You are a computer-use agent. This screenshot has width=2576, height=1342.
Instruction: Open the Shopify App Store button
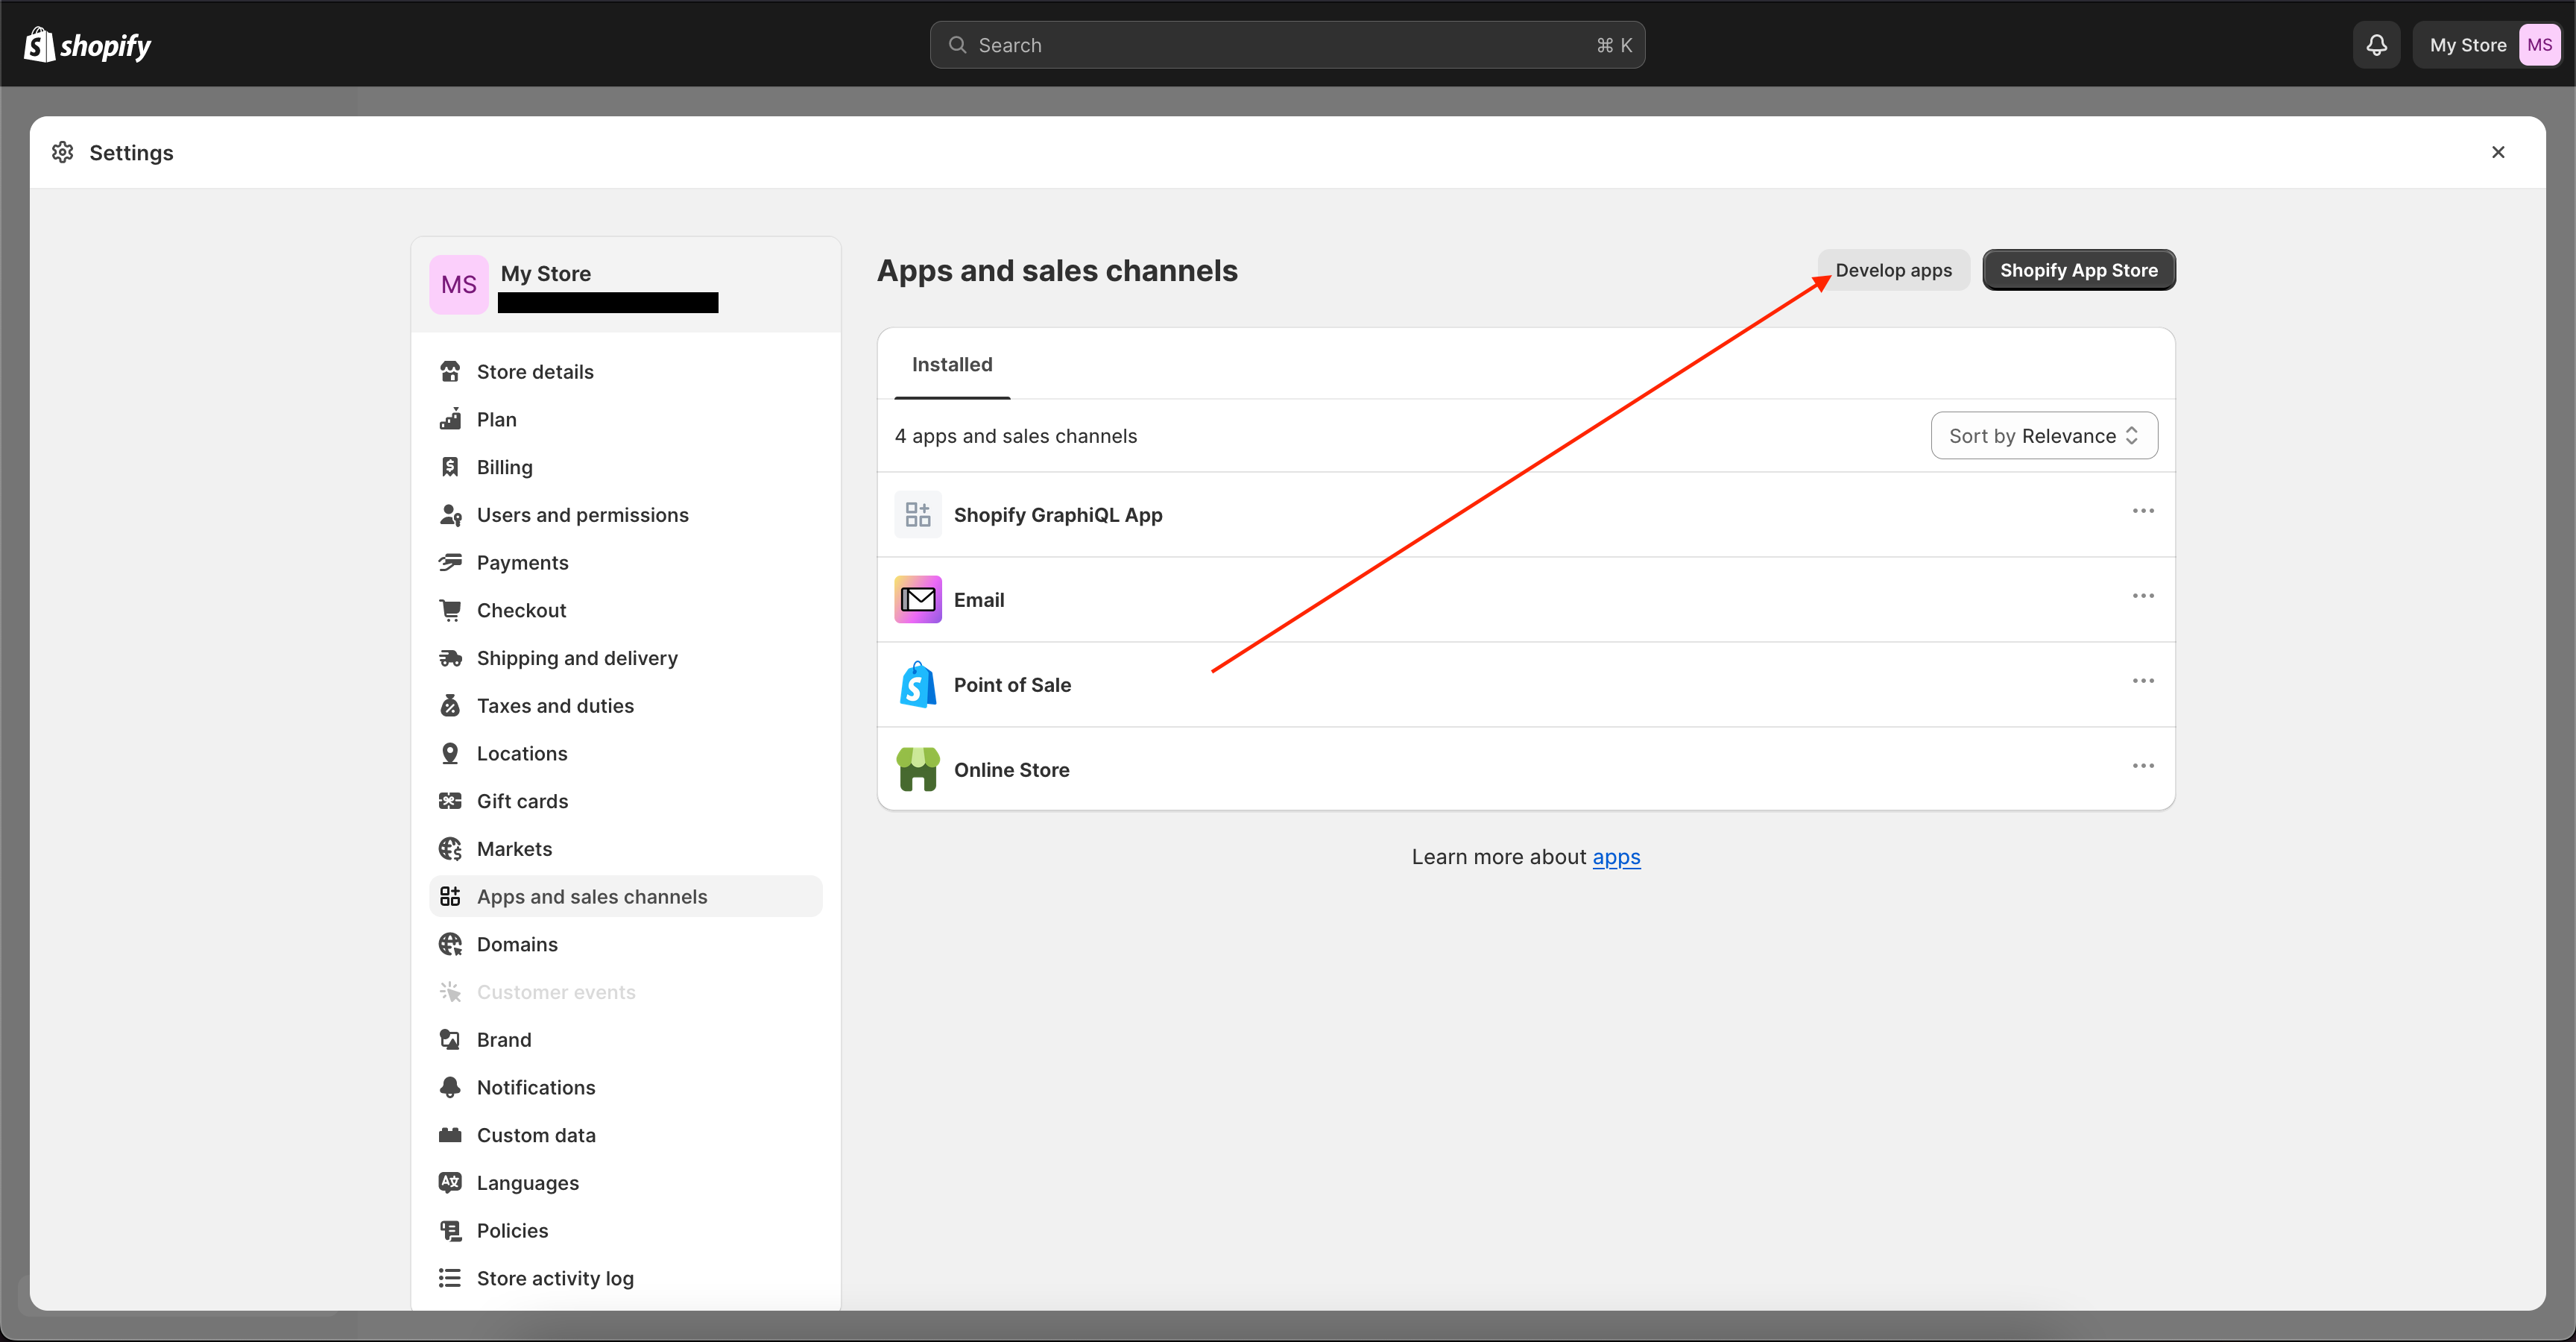(2079, 270)
